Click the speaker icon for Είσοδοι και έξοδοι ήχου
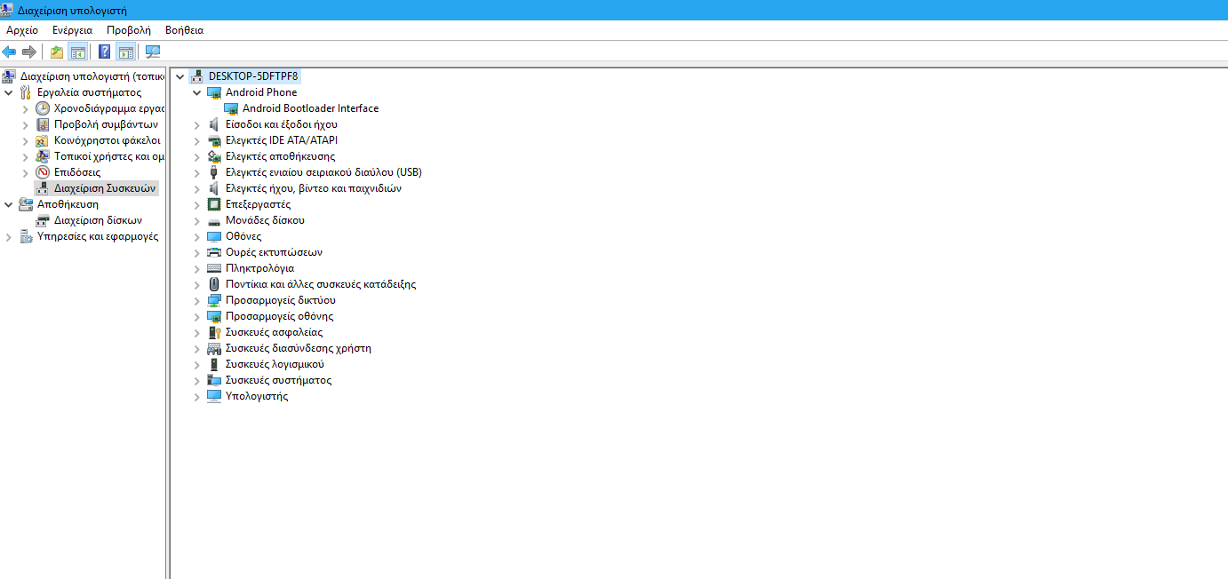 (214, 124)
